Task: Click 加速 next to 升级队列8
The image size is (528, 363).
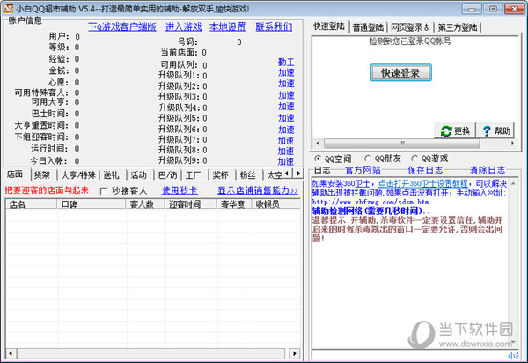Action: (x=285, y=152)
